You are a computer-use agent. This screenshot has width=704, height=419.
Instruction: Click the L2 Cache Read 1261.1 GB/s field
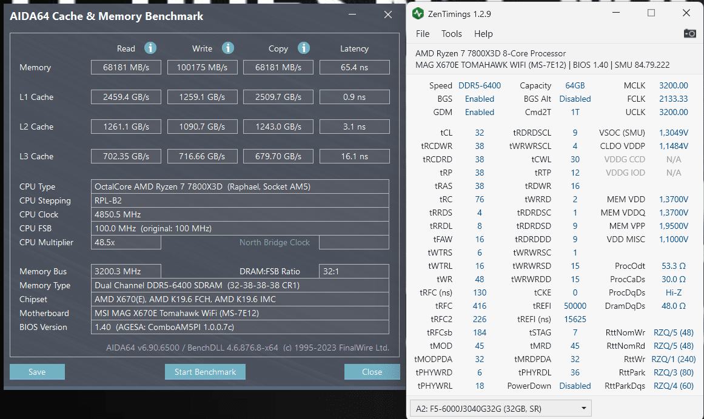point(126,127)
